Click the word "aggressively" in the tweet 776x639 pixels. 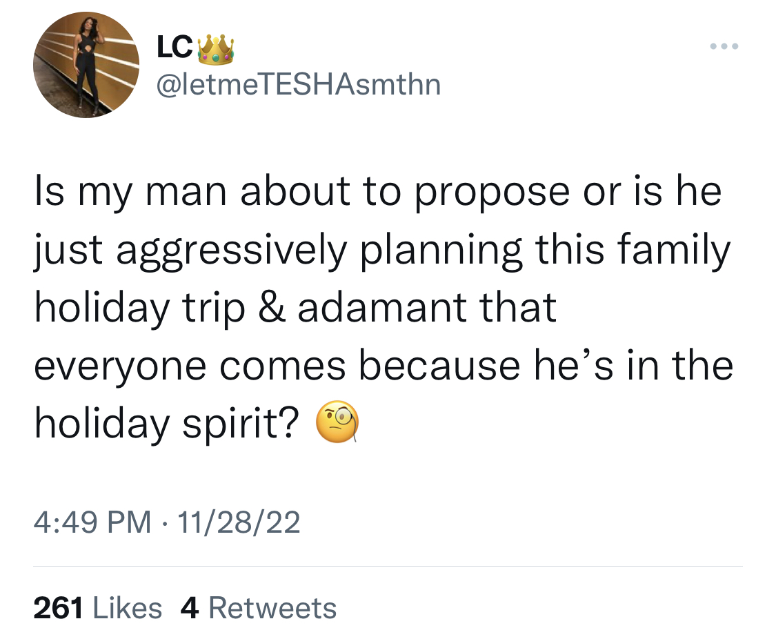(232, 252)
